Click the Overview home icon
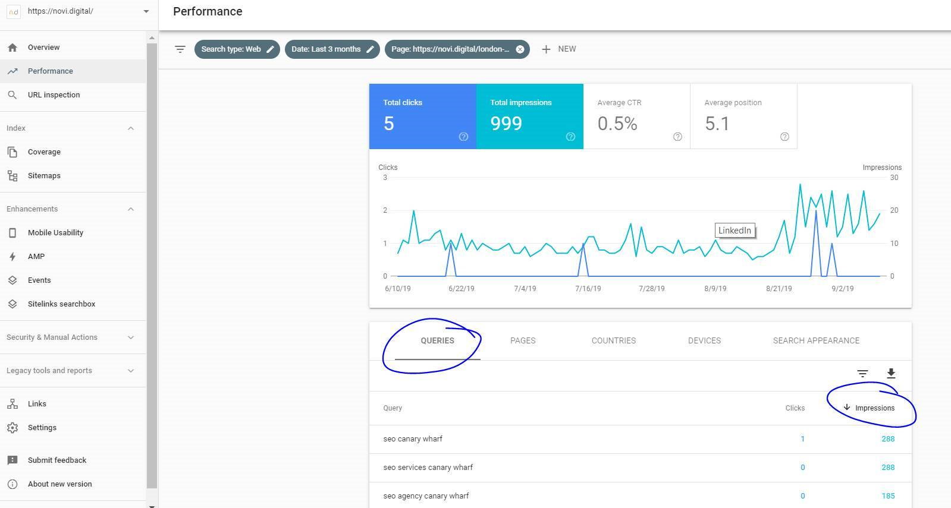This screenshot has height=508, width=951. pyautogui.click(x=12, y=47)
